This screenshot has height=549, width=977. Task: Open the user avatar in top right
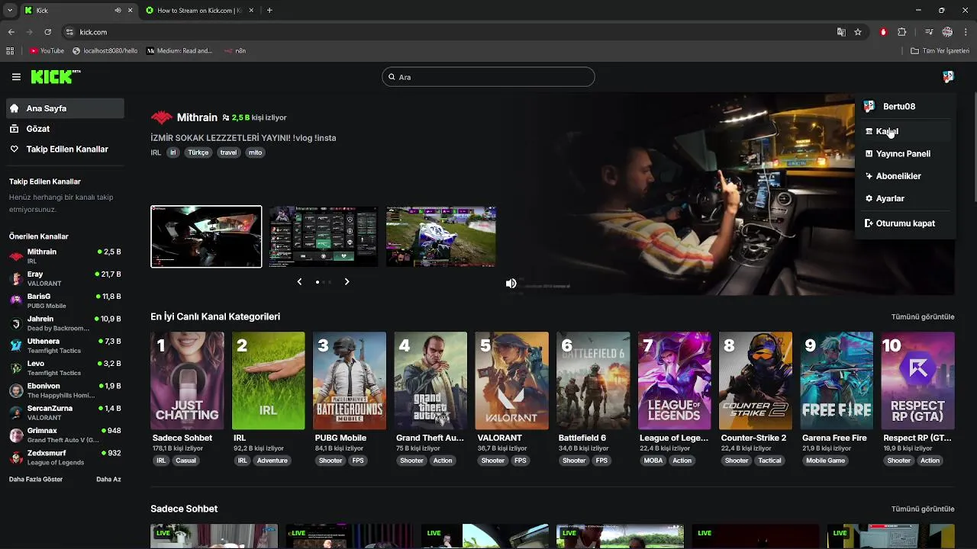[948, 77]
